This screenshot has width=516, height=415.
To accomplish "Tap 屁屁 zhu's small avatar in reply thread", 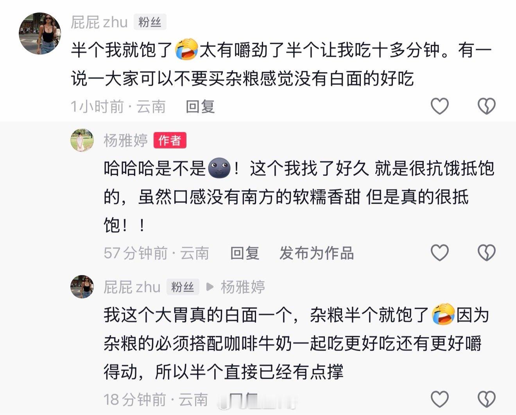I will pyautogui.click(x=82, y=286).
